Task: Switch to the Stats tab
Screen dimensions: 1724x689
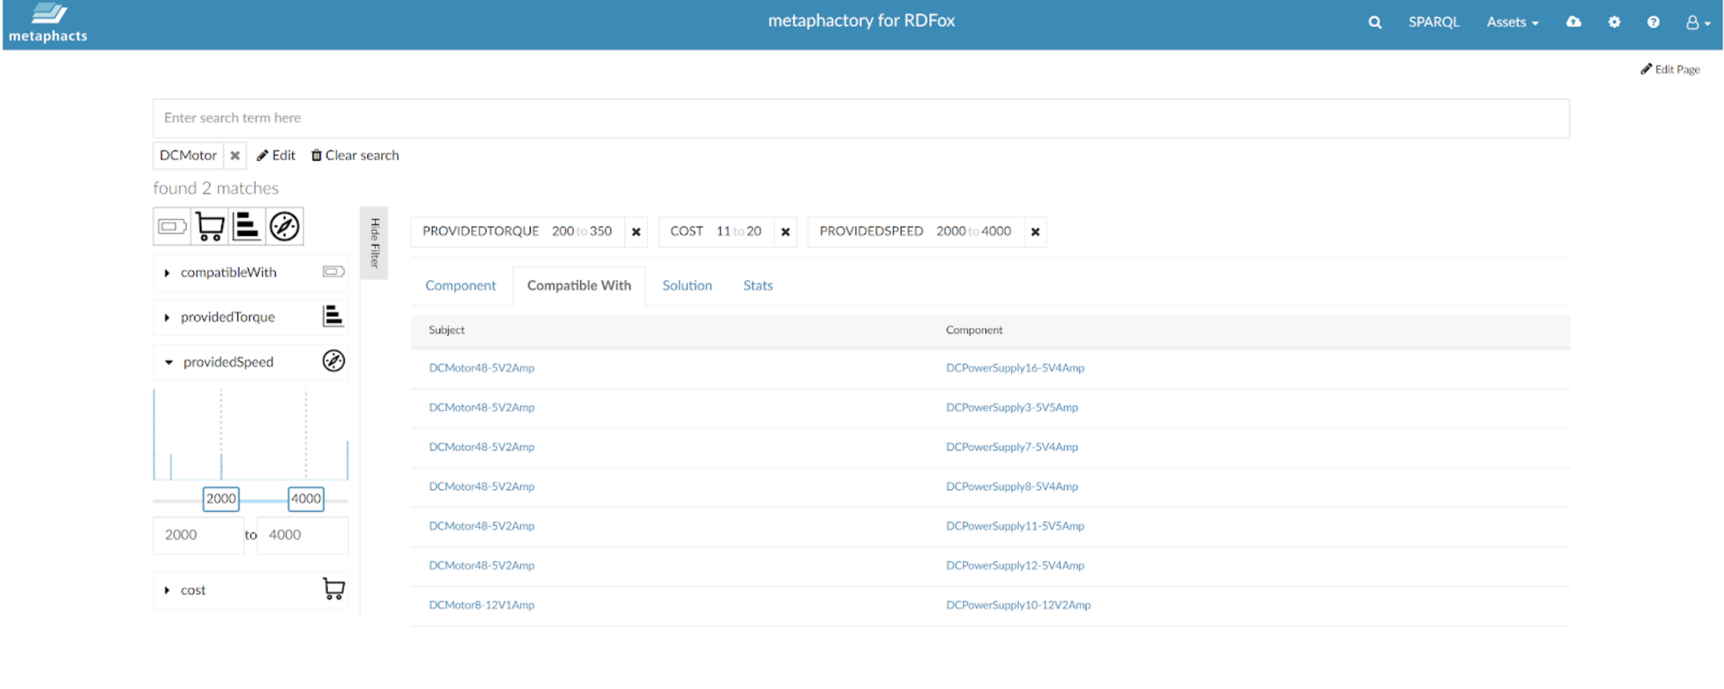Action: click(x=759, y=286)
